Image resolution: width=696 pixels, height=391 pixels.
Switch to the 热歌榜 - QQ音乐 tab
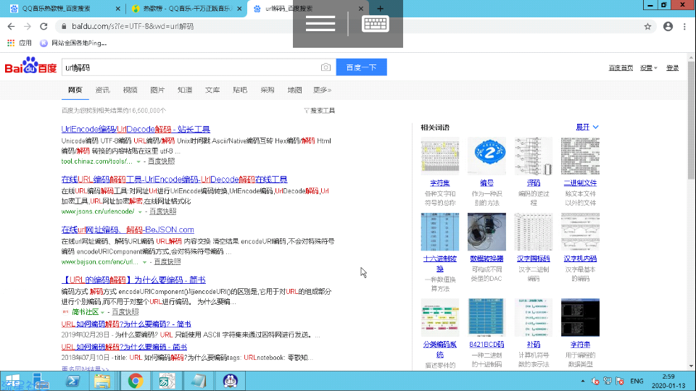[x=187, y=9]
